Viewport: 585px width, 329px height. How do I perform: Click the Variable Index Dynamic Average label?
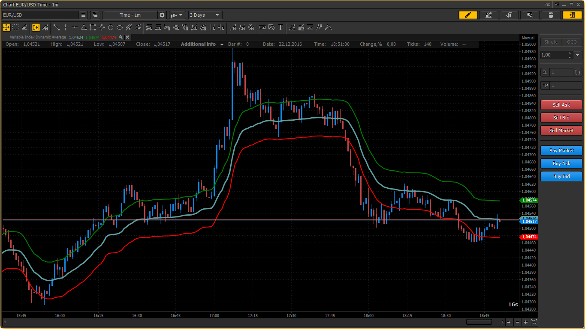pyautogui.click(x=38, y=37)
